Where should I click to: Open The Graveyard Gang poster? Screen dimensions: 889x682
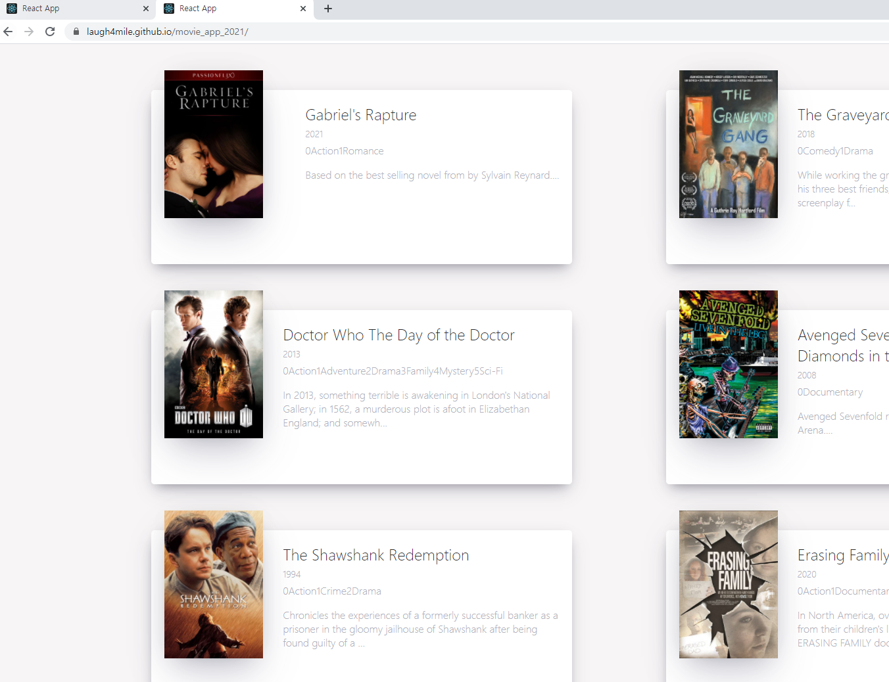pyautogui.click(x=729, y=144)
